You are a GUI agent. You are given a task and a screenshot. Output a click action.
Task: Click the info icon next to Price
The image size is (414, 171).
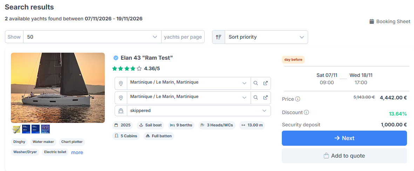tap(298, 99)
